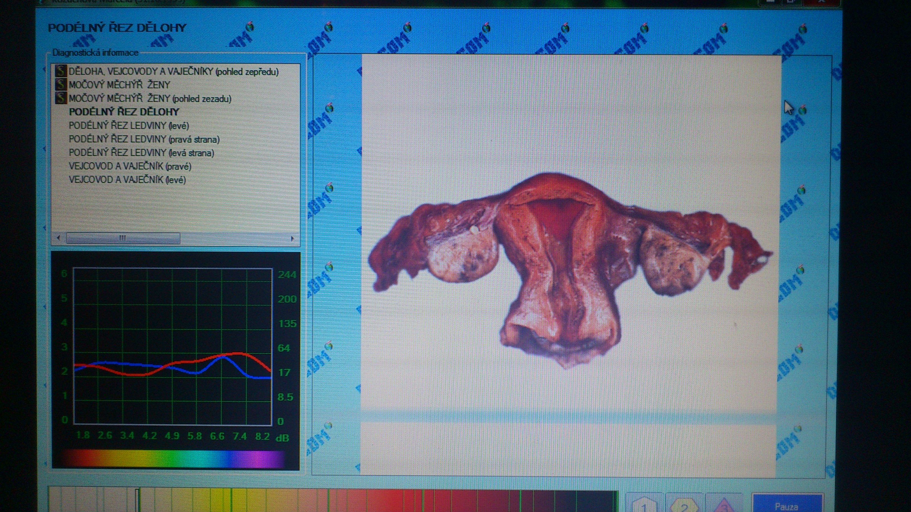Image resolution: width=911 pixels, height=512 pixels.
Task: Click the S icon beside DĚLOHA, VEJCOVODY A VAJEČNÍKY
Action: pyautogui.click(x=61, y=71)
